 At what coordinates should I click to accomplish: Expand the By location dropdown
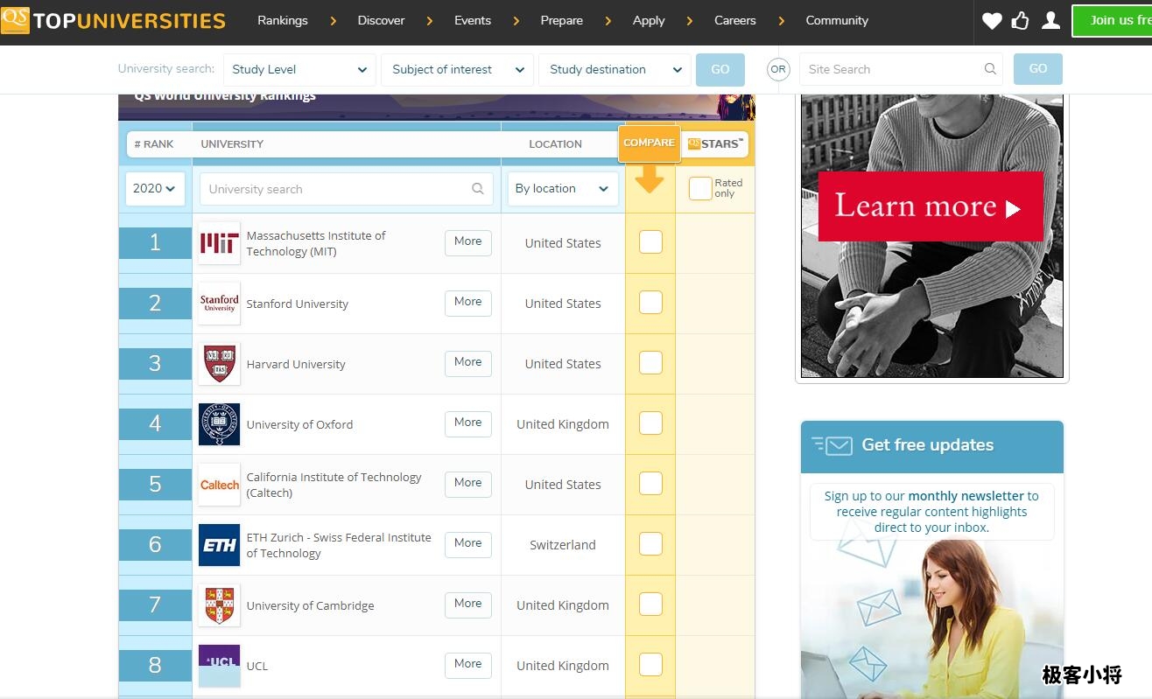click(562, 188)
